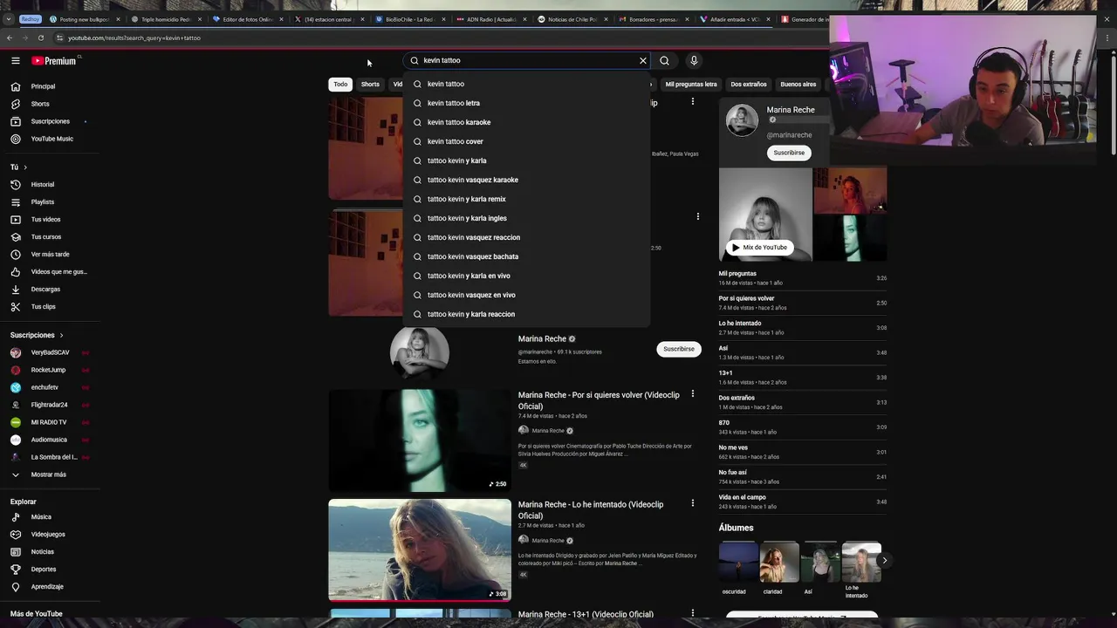Choose suggestion kevin tattoo karaoke

[526, 122]
